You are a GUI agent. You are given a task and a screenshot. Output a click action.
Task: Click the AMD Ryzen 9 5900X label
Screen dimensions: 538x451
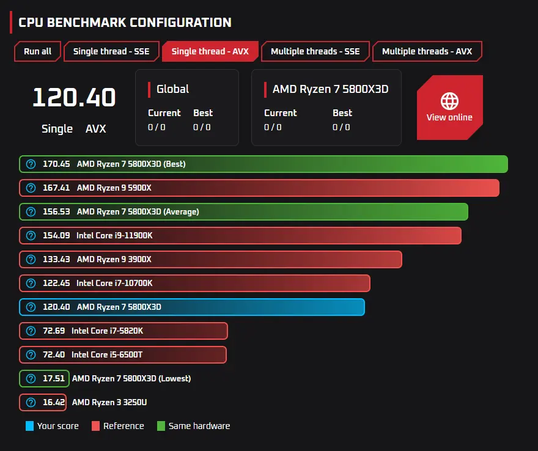114,188
